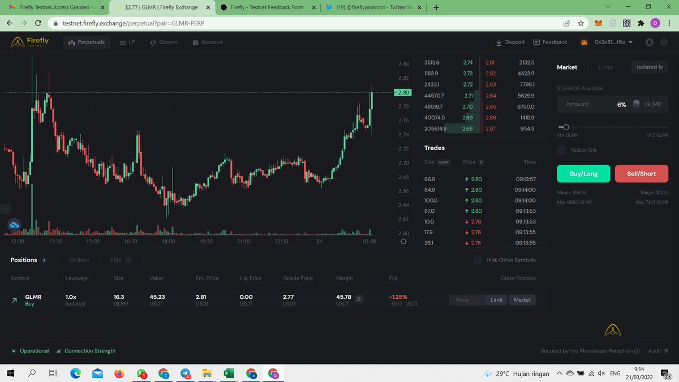This screenshot has height=382, width=679.
Task: Open Excel from taskbar
Action: [229, 374]
